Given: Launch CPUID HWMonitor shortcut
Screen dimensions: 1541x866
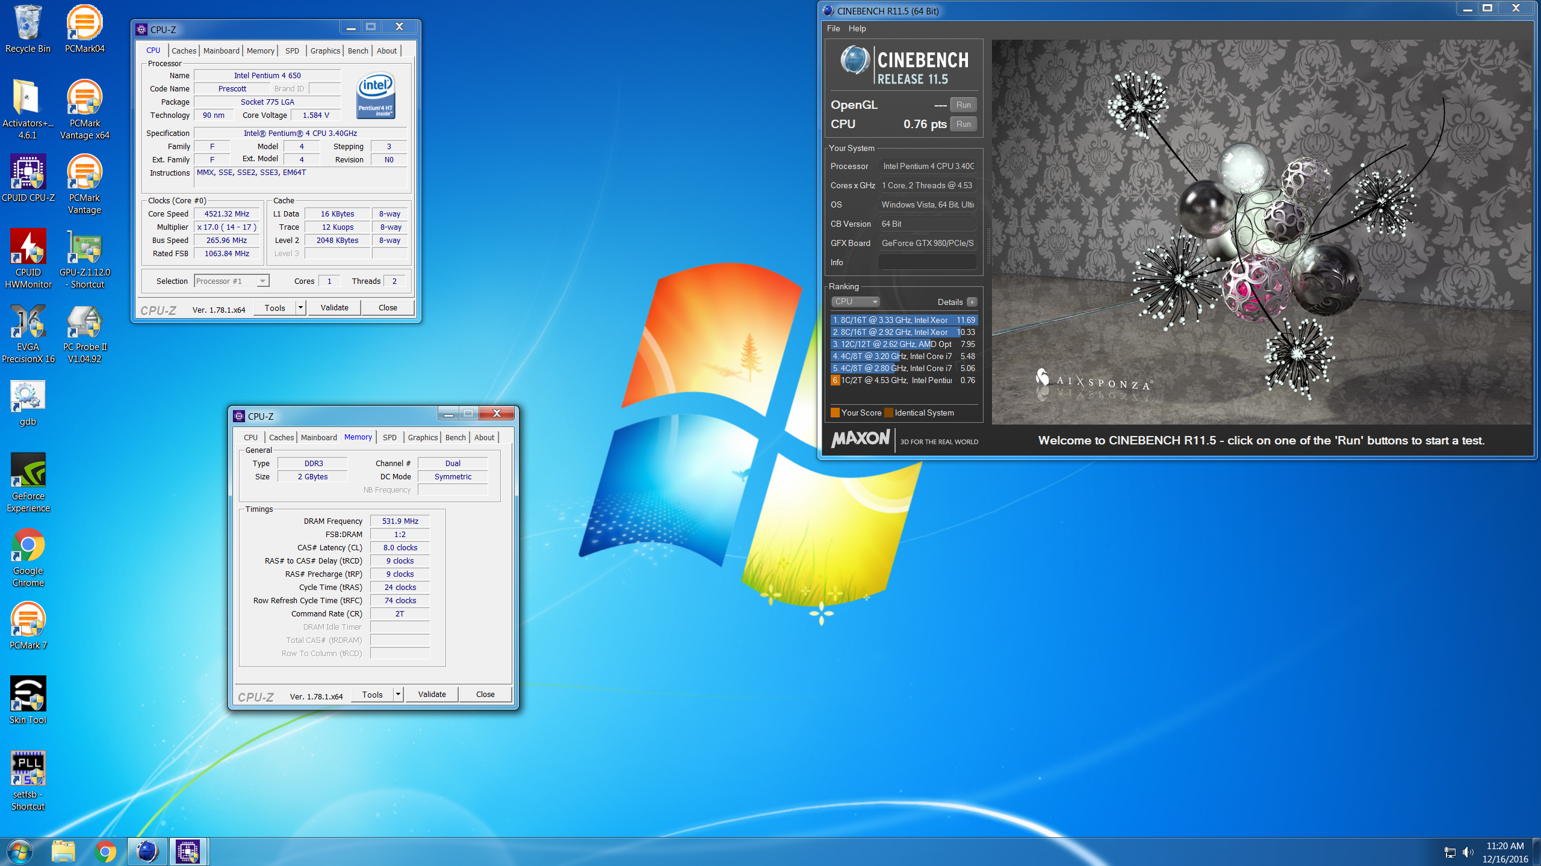Looking at the screenshot, I should [x=28, y=259].
